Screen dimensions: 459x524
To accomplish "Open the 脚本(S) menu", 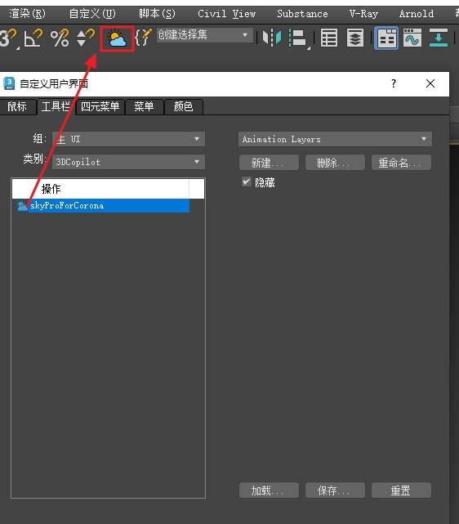I will (157, 14).
